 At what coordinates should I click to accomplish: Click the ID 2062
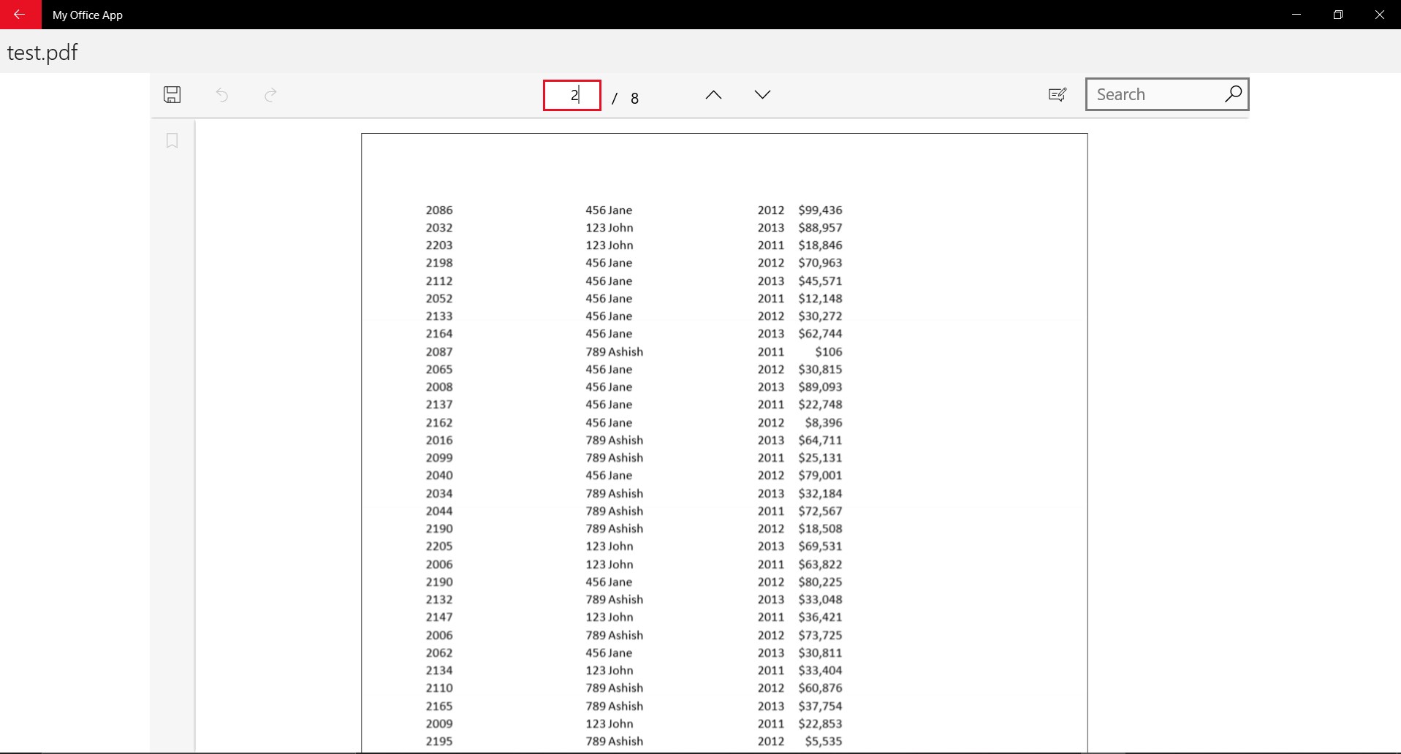439,652
